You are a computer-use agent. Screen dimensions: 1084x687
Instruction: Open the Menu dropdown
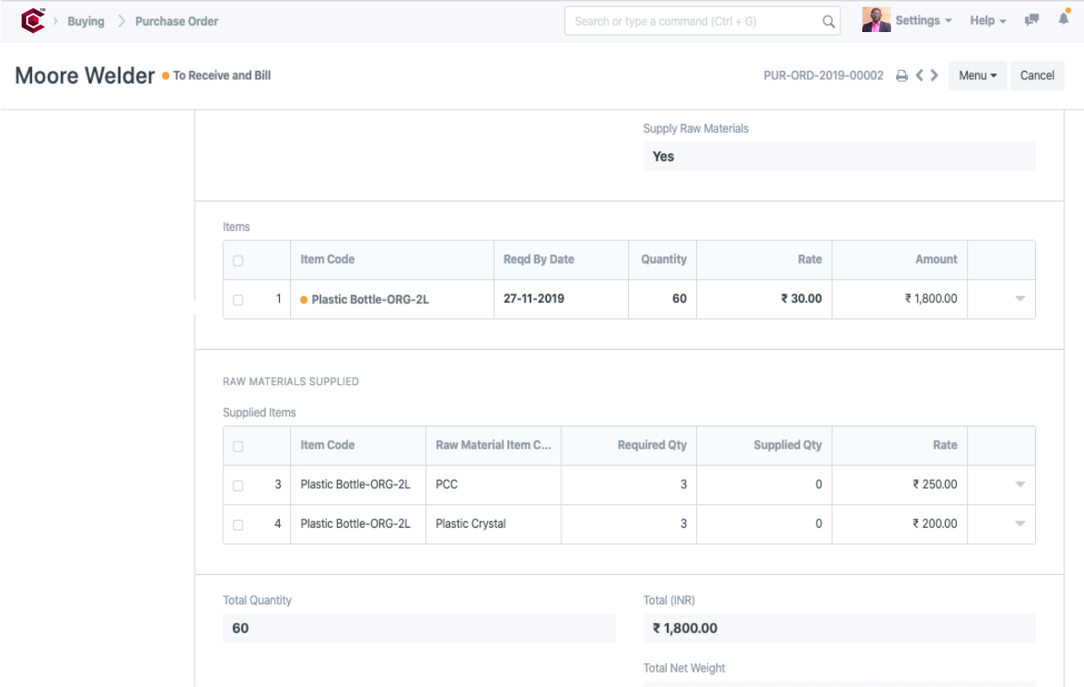click(x=977, y=75)
